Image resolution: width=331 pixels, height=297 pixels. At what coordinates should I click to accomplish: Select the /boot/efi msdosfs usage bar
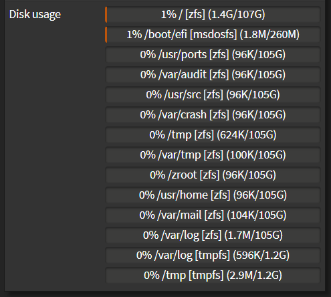click(x=213, y=35)
